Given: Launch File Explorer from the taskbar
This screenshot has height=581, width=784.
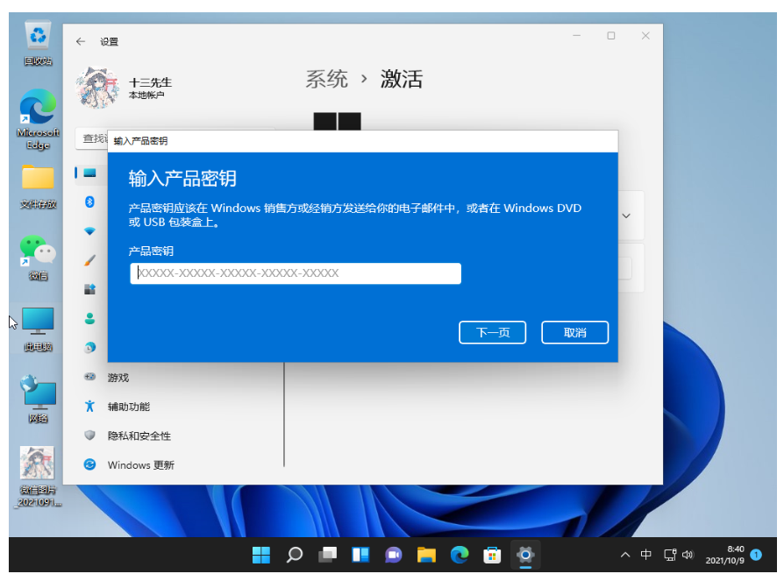Looking at the screenshot, I should pos(426,554).
